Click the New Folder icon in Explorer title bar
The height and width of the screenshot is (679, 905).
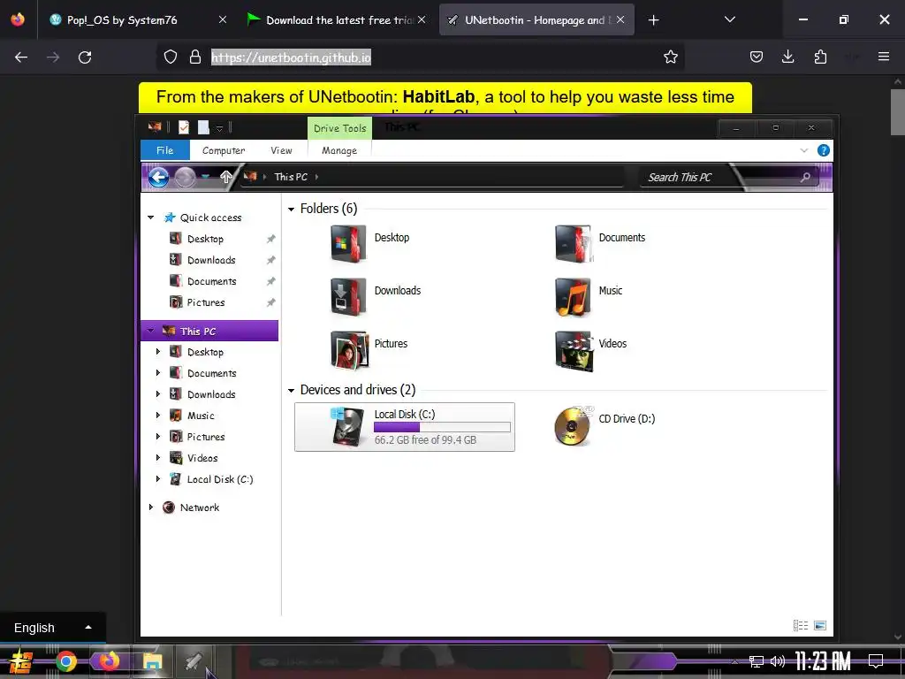click(203, 127)
